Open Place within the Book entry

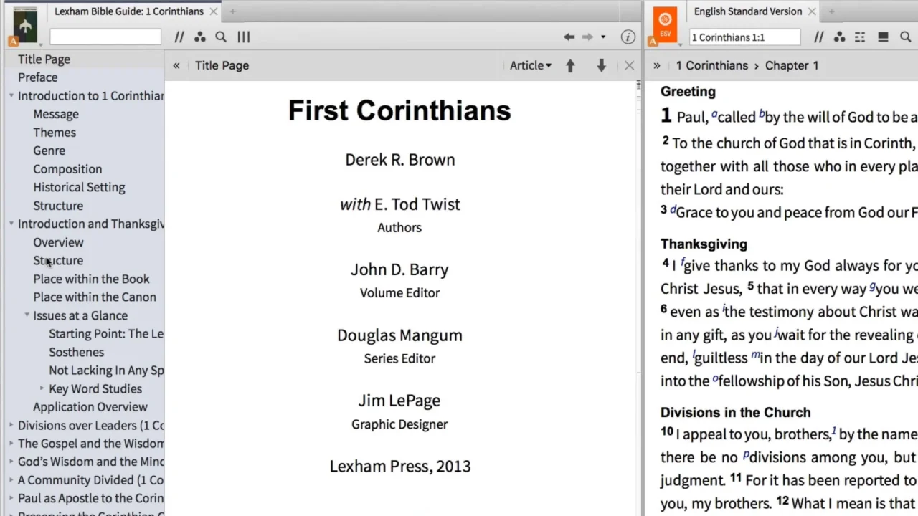[91, 279]
